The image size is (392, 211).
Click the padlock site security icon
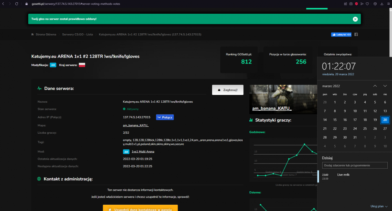[x=27, y=4]
